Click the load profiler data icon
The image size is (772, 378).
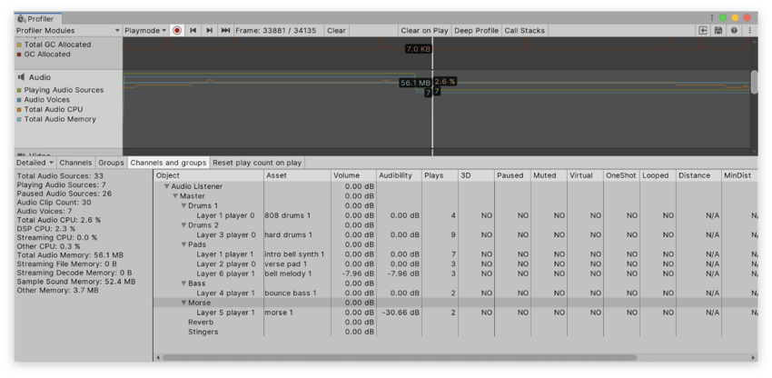(x=703, y=31)
